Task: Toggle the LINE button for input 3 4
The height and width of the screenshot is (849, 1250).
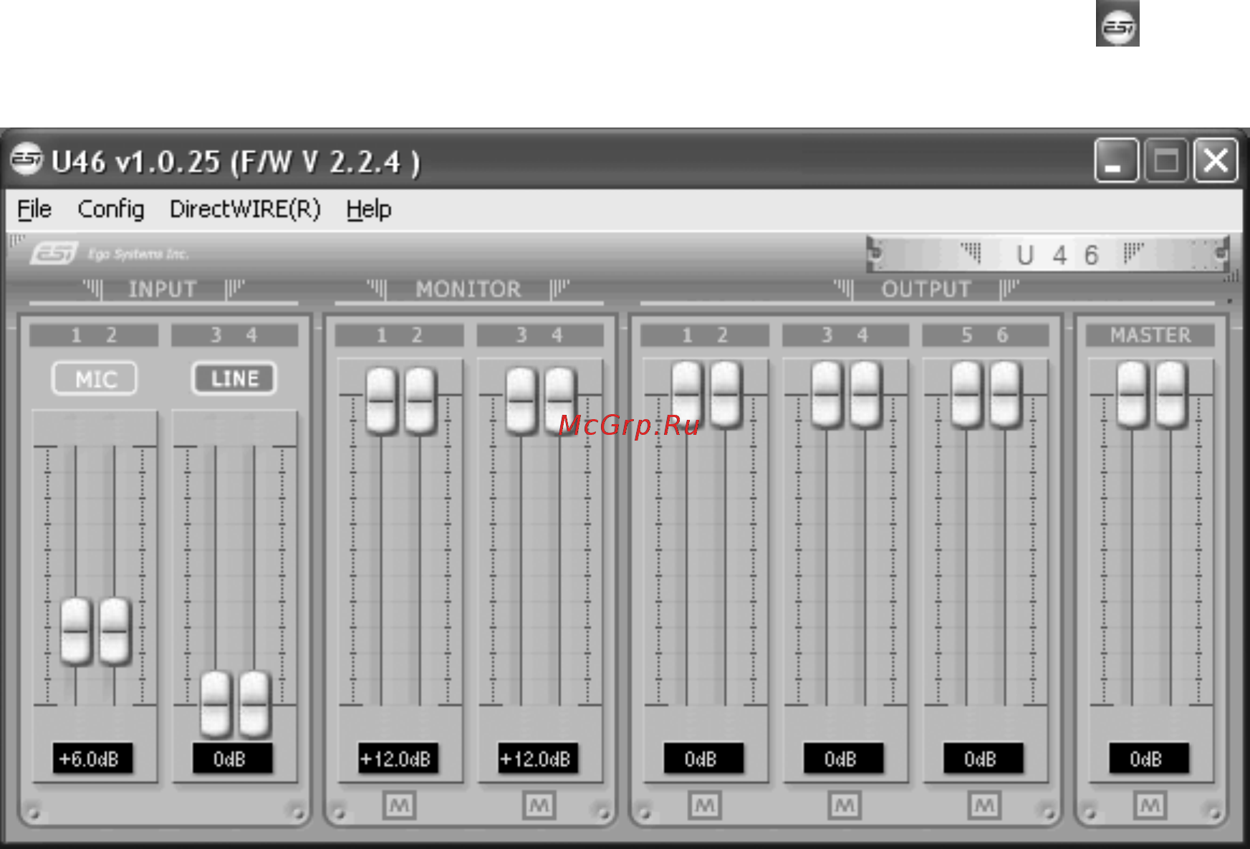Action: (x=234, y=378)
